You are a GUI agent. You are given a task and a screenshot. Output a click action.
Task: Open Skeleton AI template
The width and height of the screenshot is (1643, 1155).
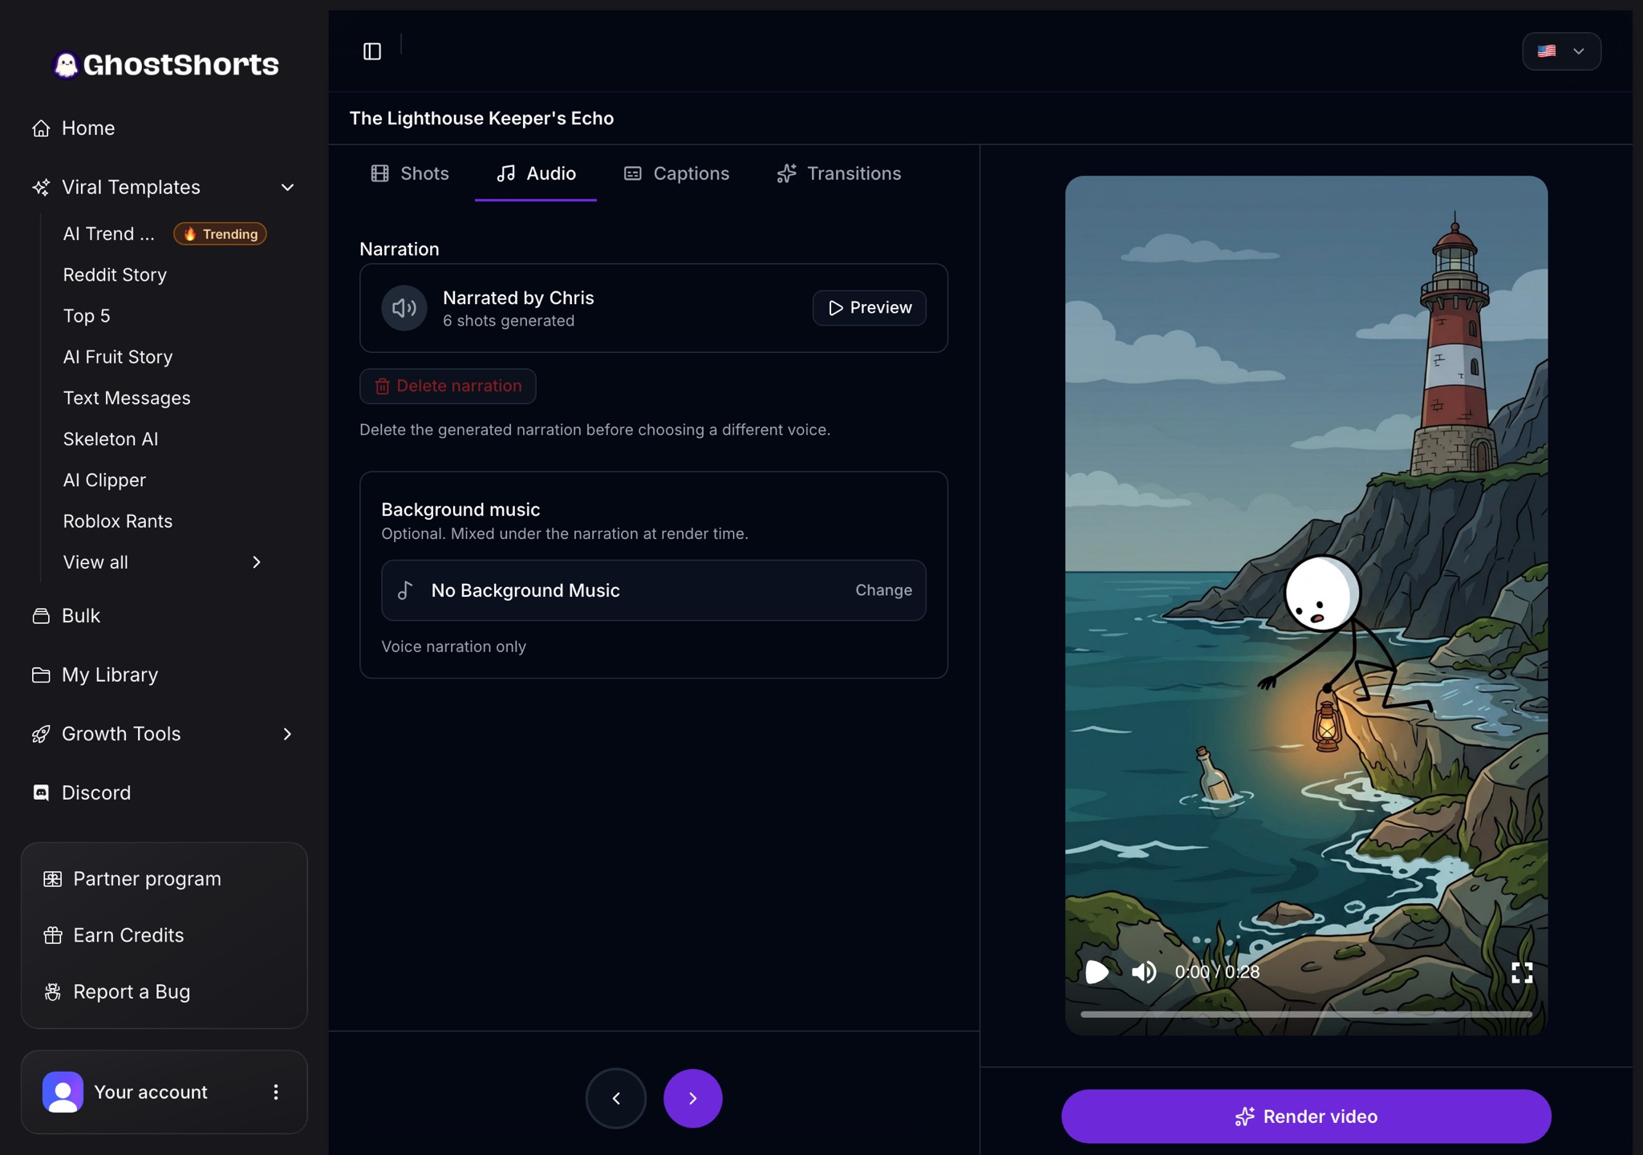tap(111, 439)
